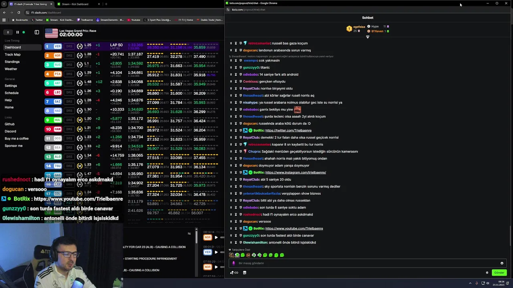The height and width of the screenshot is (288, 513).
Task: Timeout gunzzyy0 via hourglass on last-lap message
Action: tap(236, 236)
